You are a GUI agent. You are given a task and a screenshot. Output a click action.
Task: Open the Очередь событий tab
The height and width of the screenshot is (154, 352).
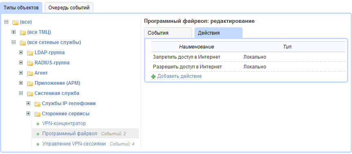69,8
